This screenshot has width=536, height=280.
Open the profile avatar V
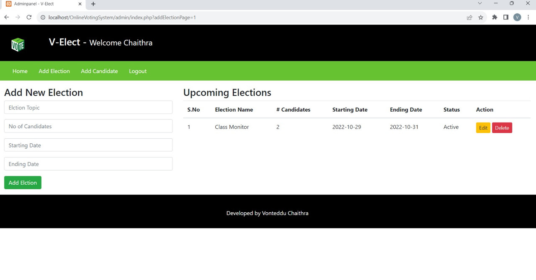517,17
